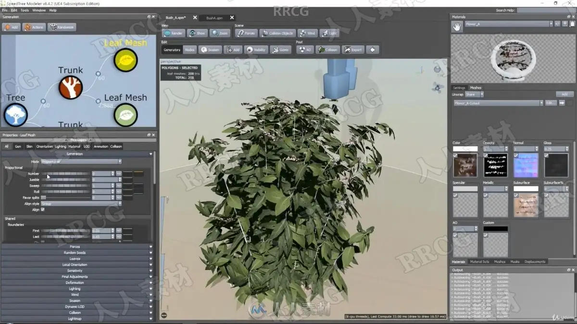Expand the Forces section
The height and width of the screenshot is (324, 577).
tap(77, 247)
